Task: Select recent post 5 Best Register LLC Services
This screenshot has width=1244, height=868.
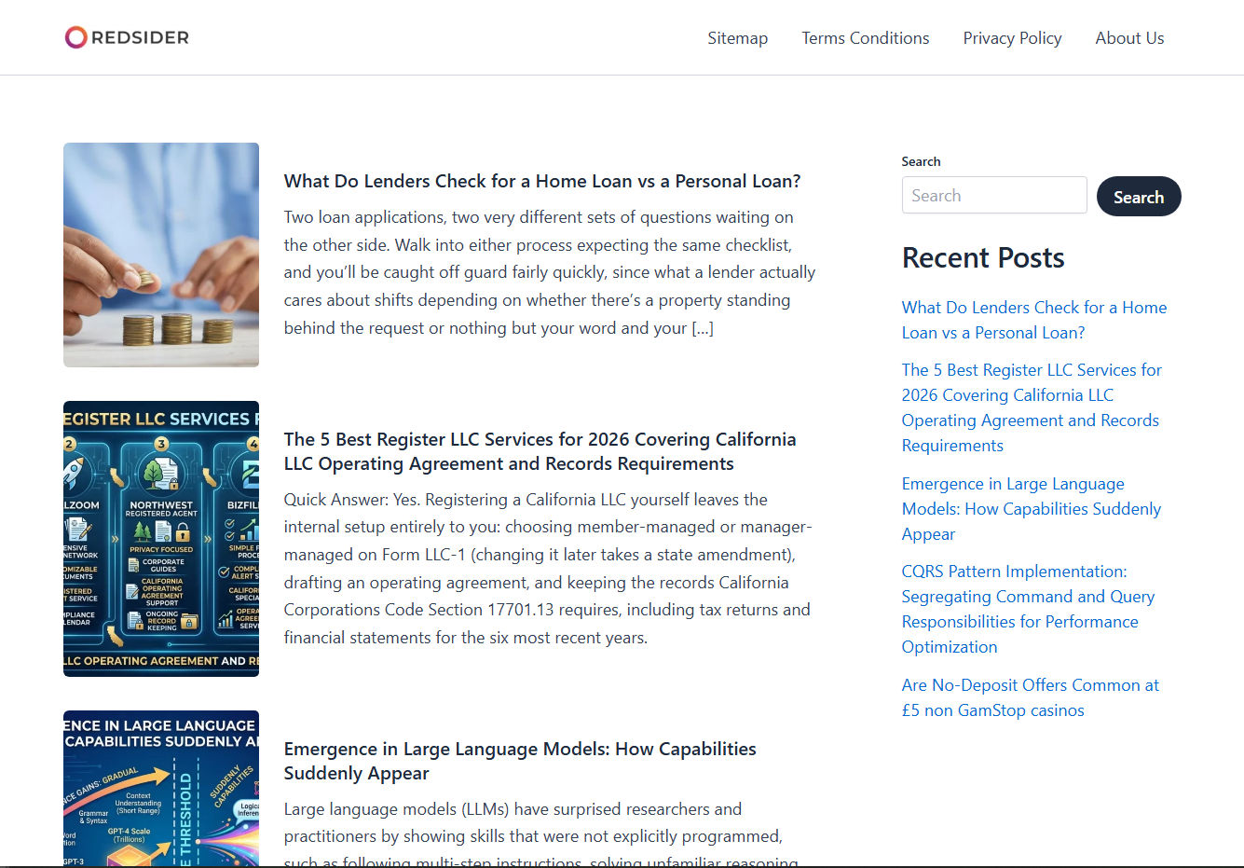Action: 1032,407
